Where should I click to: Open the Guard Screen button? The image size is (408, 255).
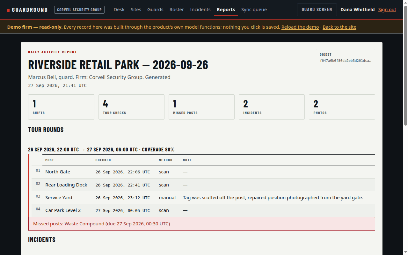pyautogui.click(x=317, y=10)
